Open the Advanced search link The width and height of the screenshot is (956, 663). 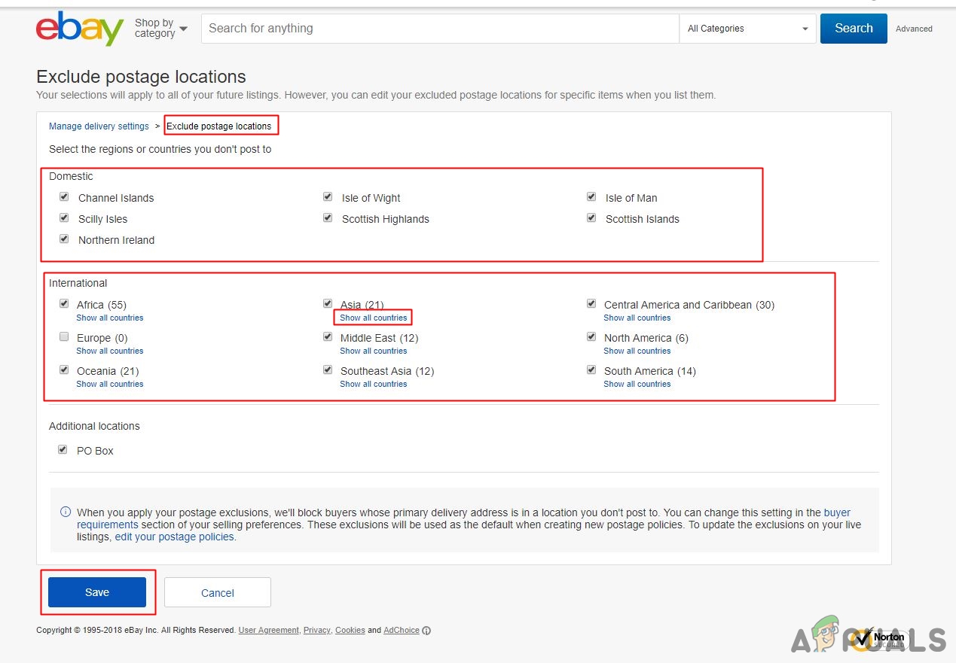914,29
